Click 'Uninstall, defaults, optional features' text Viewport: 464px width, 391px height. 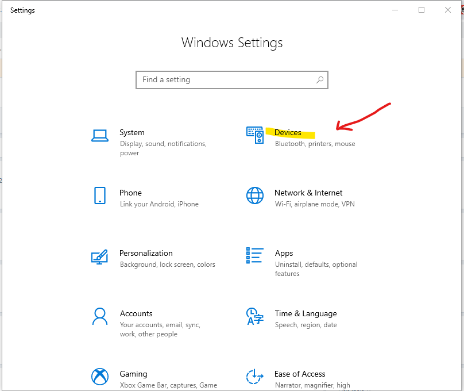[x=316, y=269]
